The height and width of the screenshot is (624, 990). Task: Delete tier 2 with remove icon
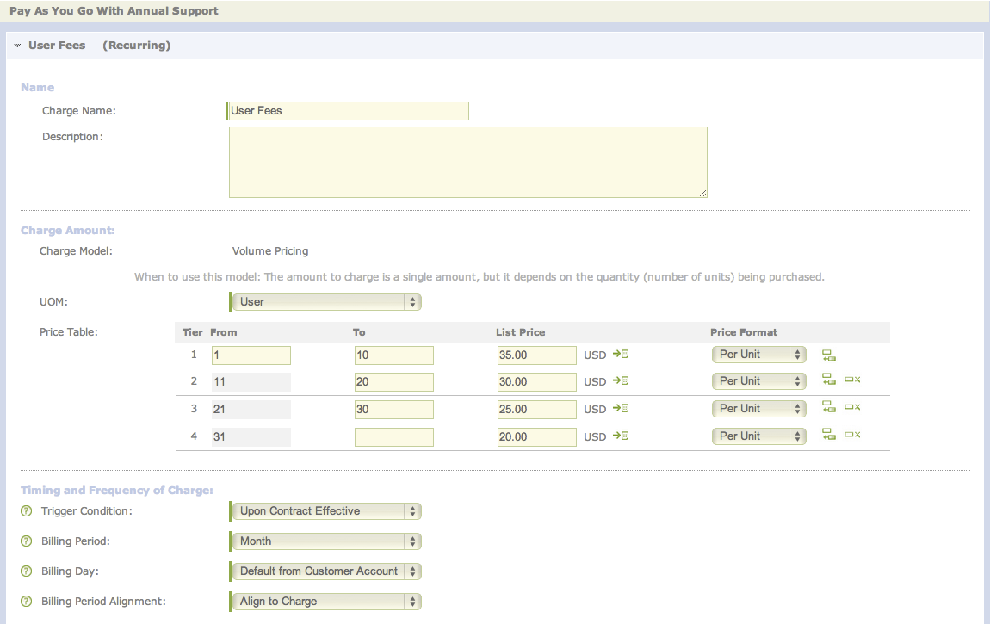point(852,380)
